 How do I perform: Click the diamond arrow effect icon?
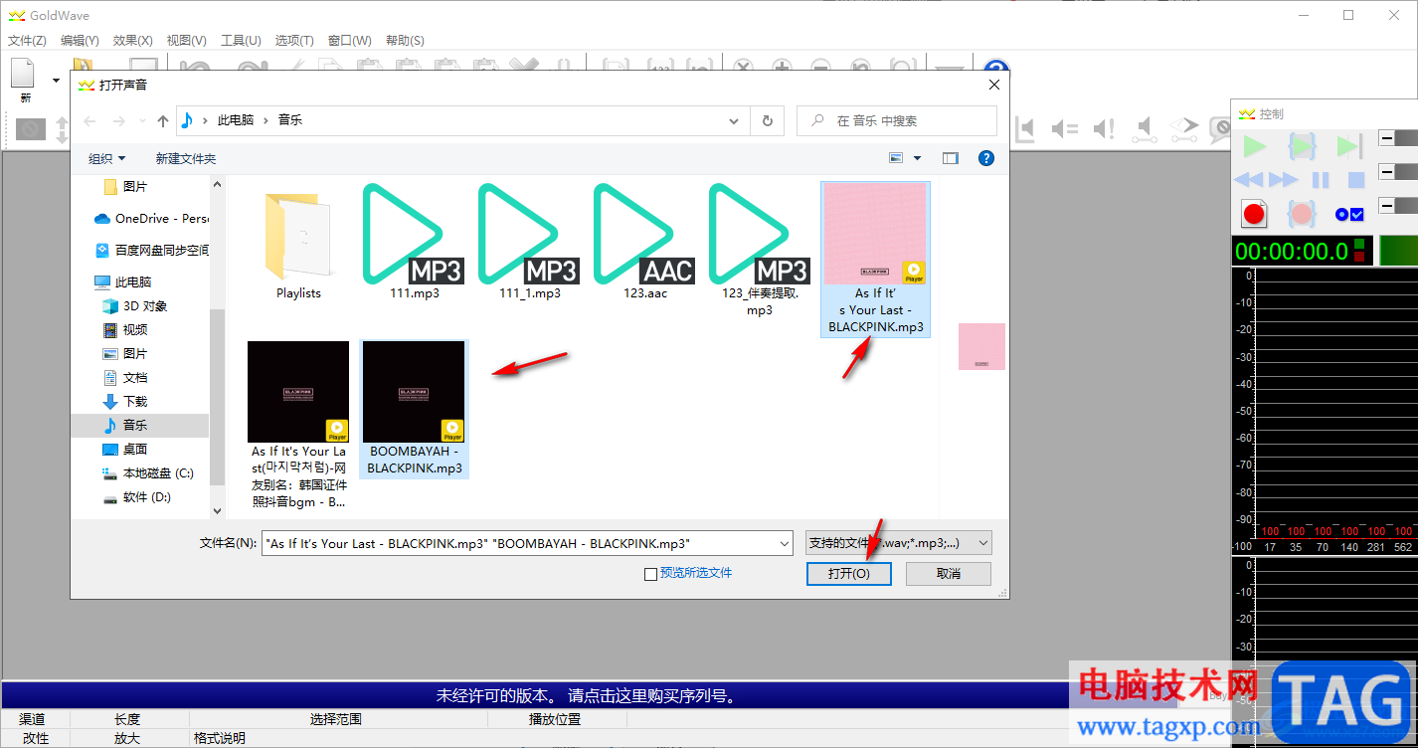[1185, 128]
